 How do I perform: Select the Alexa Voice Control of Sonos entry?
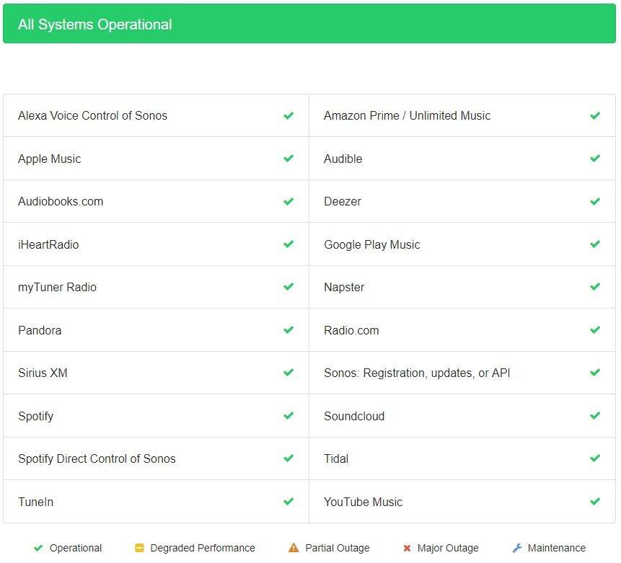tap(92, 115)
